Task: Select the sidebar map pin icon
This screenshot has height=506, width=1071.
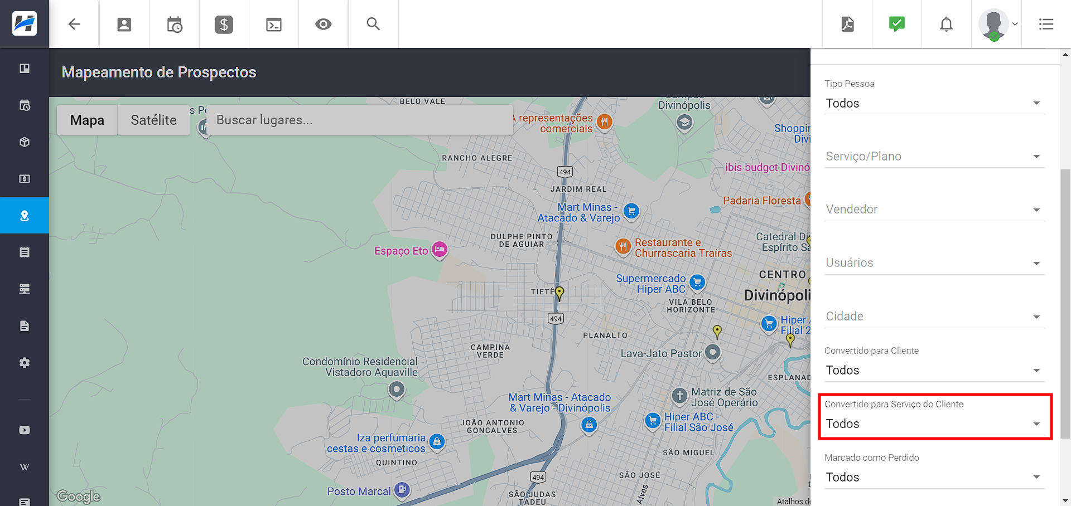Action: point(25,216)
